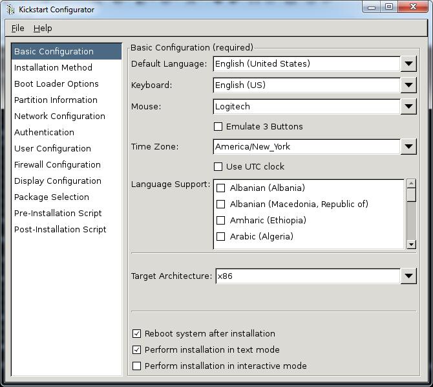Enable Perform installation in interactive mode
This screenshot has width=433, height=387.
[x=136, y=366]
